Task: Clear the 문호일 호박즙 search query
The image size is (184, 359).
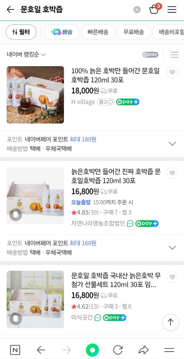Action: click(137, 9)
